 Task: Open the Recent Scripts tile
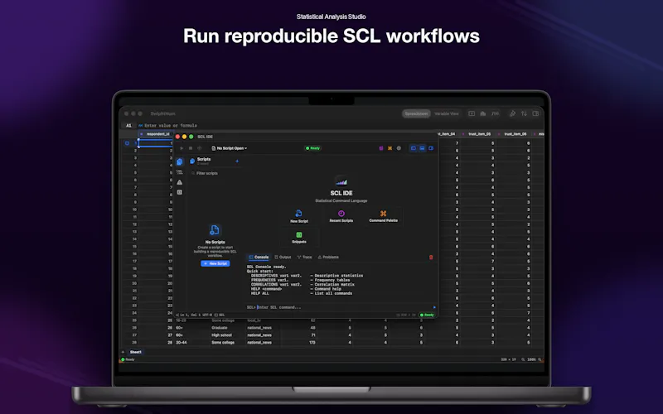[x=341, y=216]
